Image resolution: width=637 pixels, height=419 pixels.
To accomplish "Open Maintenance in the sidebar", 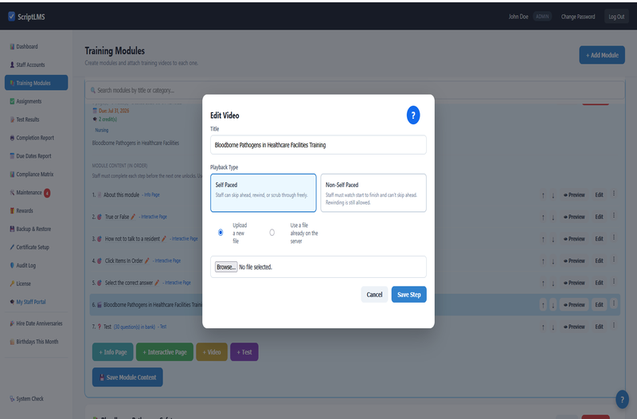I will [x=36, y=193].
